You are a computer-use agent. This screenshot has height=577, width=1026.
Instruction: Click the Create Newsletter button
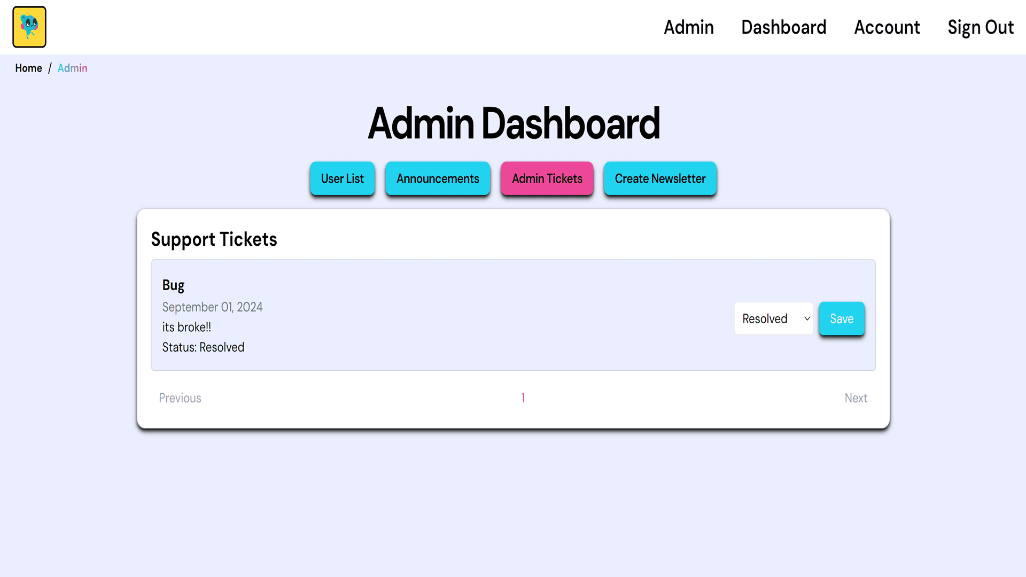(x=659, y=178)
